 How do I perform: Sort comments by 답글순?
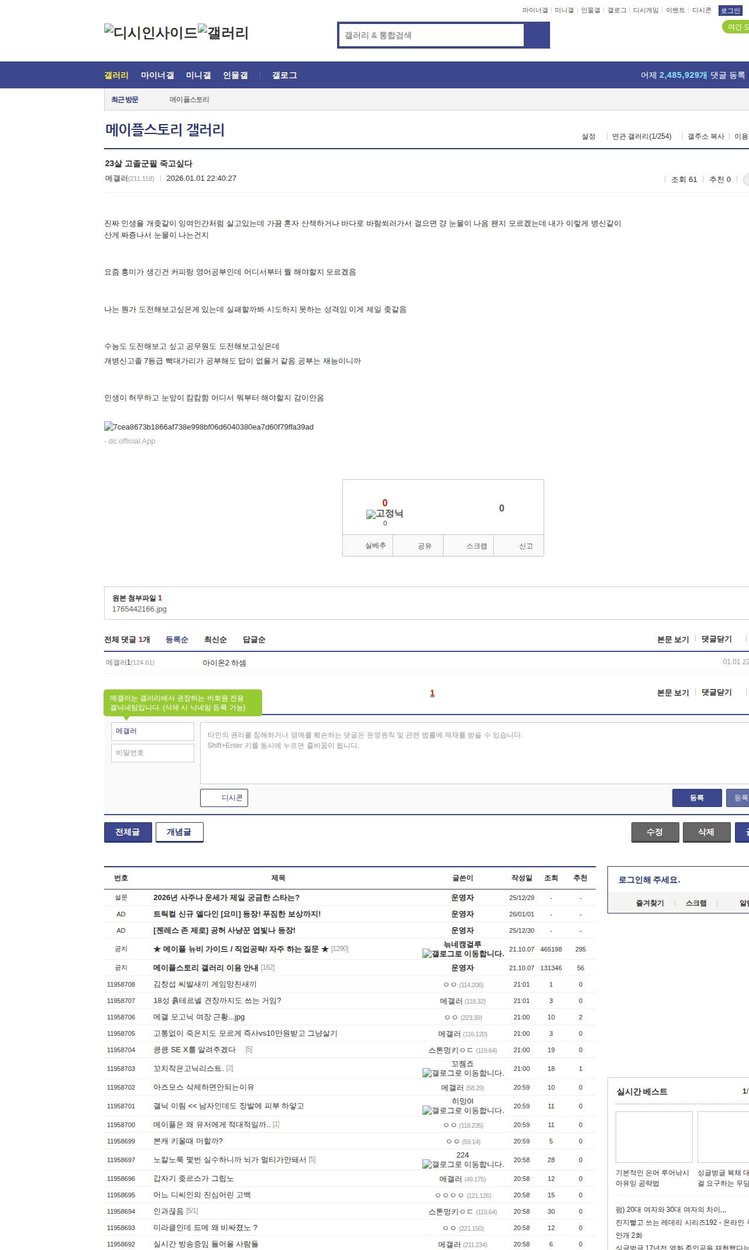(x=254, y=640)
